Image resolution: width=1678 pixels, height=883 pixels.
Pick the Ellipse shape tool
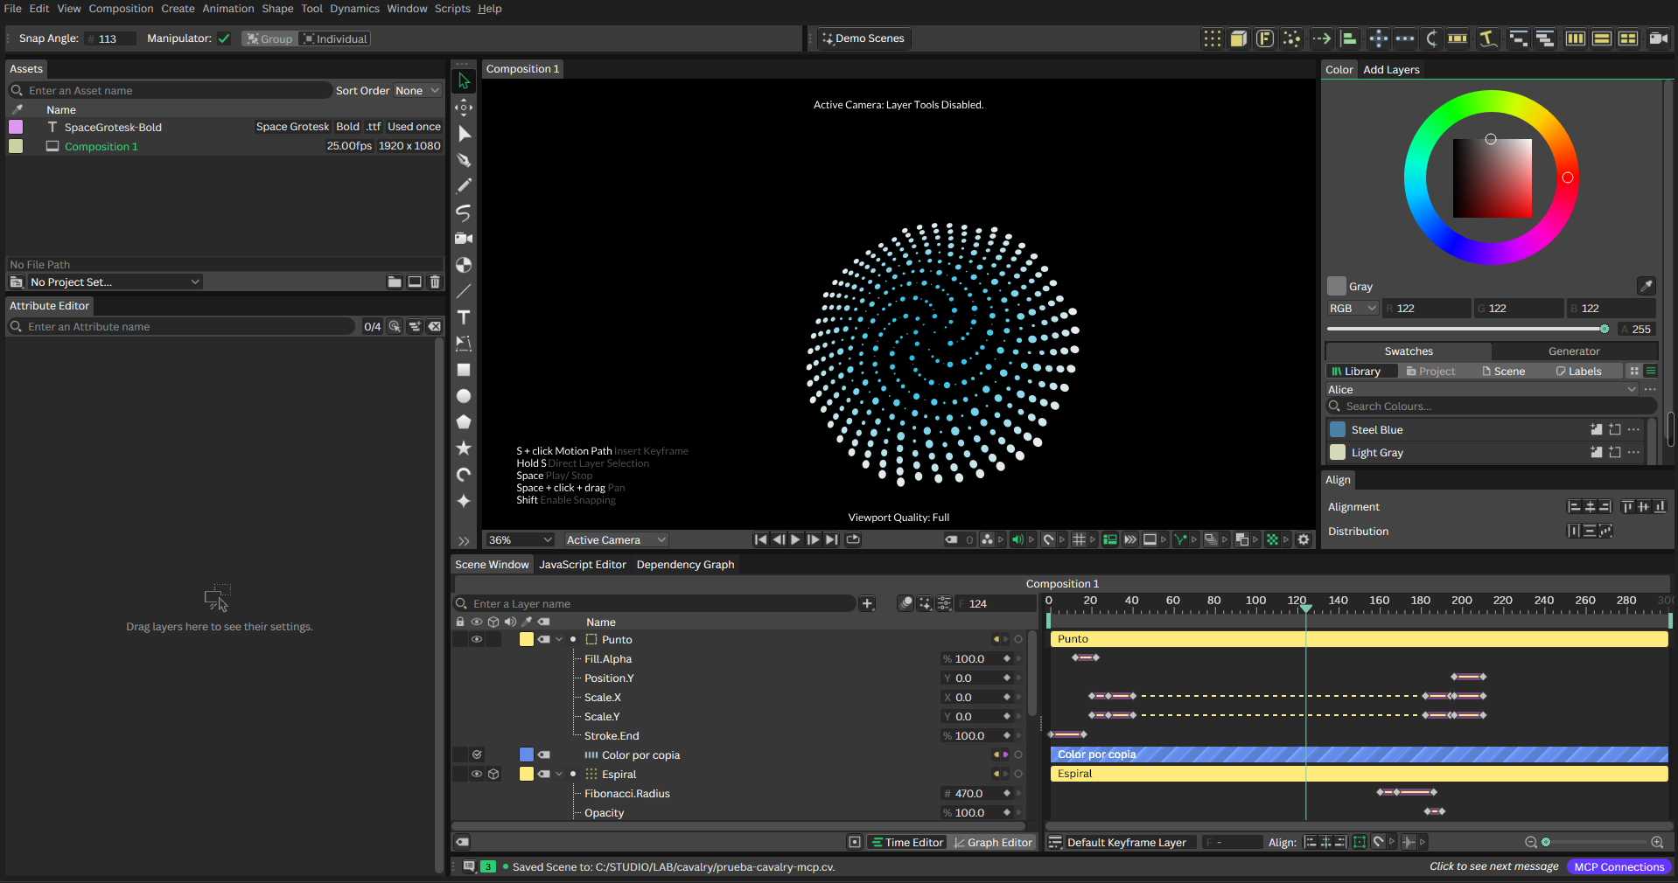pyautogui.click(x=464, y=396)
